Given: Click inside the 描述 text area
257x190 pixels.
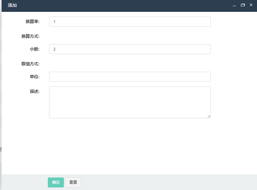Looking at the screenshot, I should click(x=130, y=102).
